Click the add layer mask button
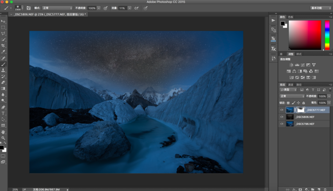The image size is (333, 191). click(x=301, y=188)
